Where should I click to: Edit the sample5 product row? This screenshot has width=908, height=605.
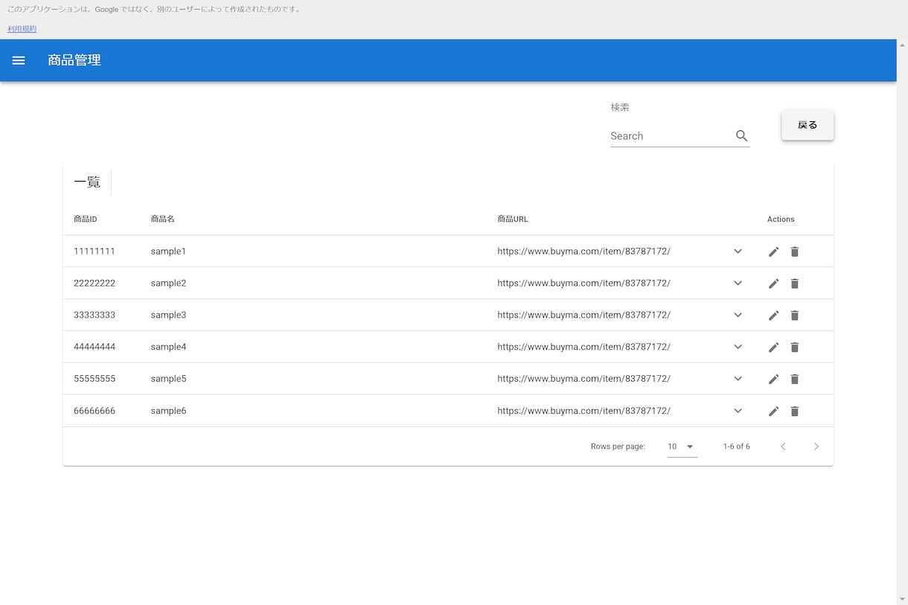(x=773, y=380)
